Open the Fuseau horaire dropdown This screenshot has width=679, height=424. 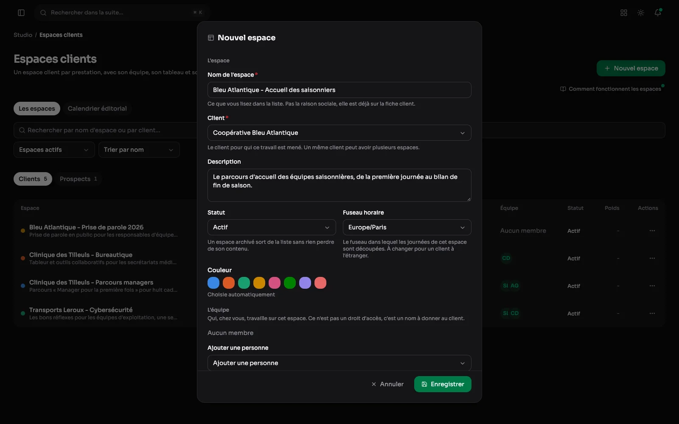pyautogui.click(x=407, y=227)
